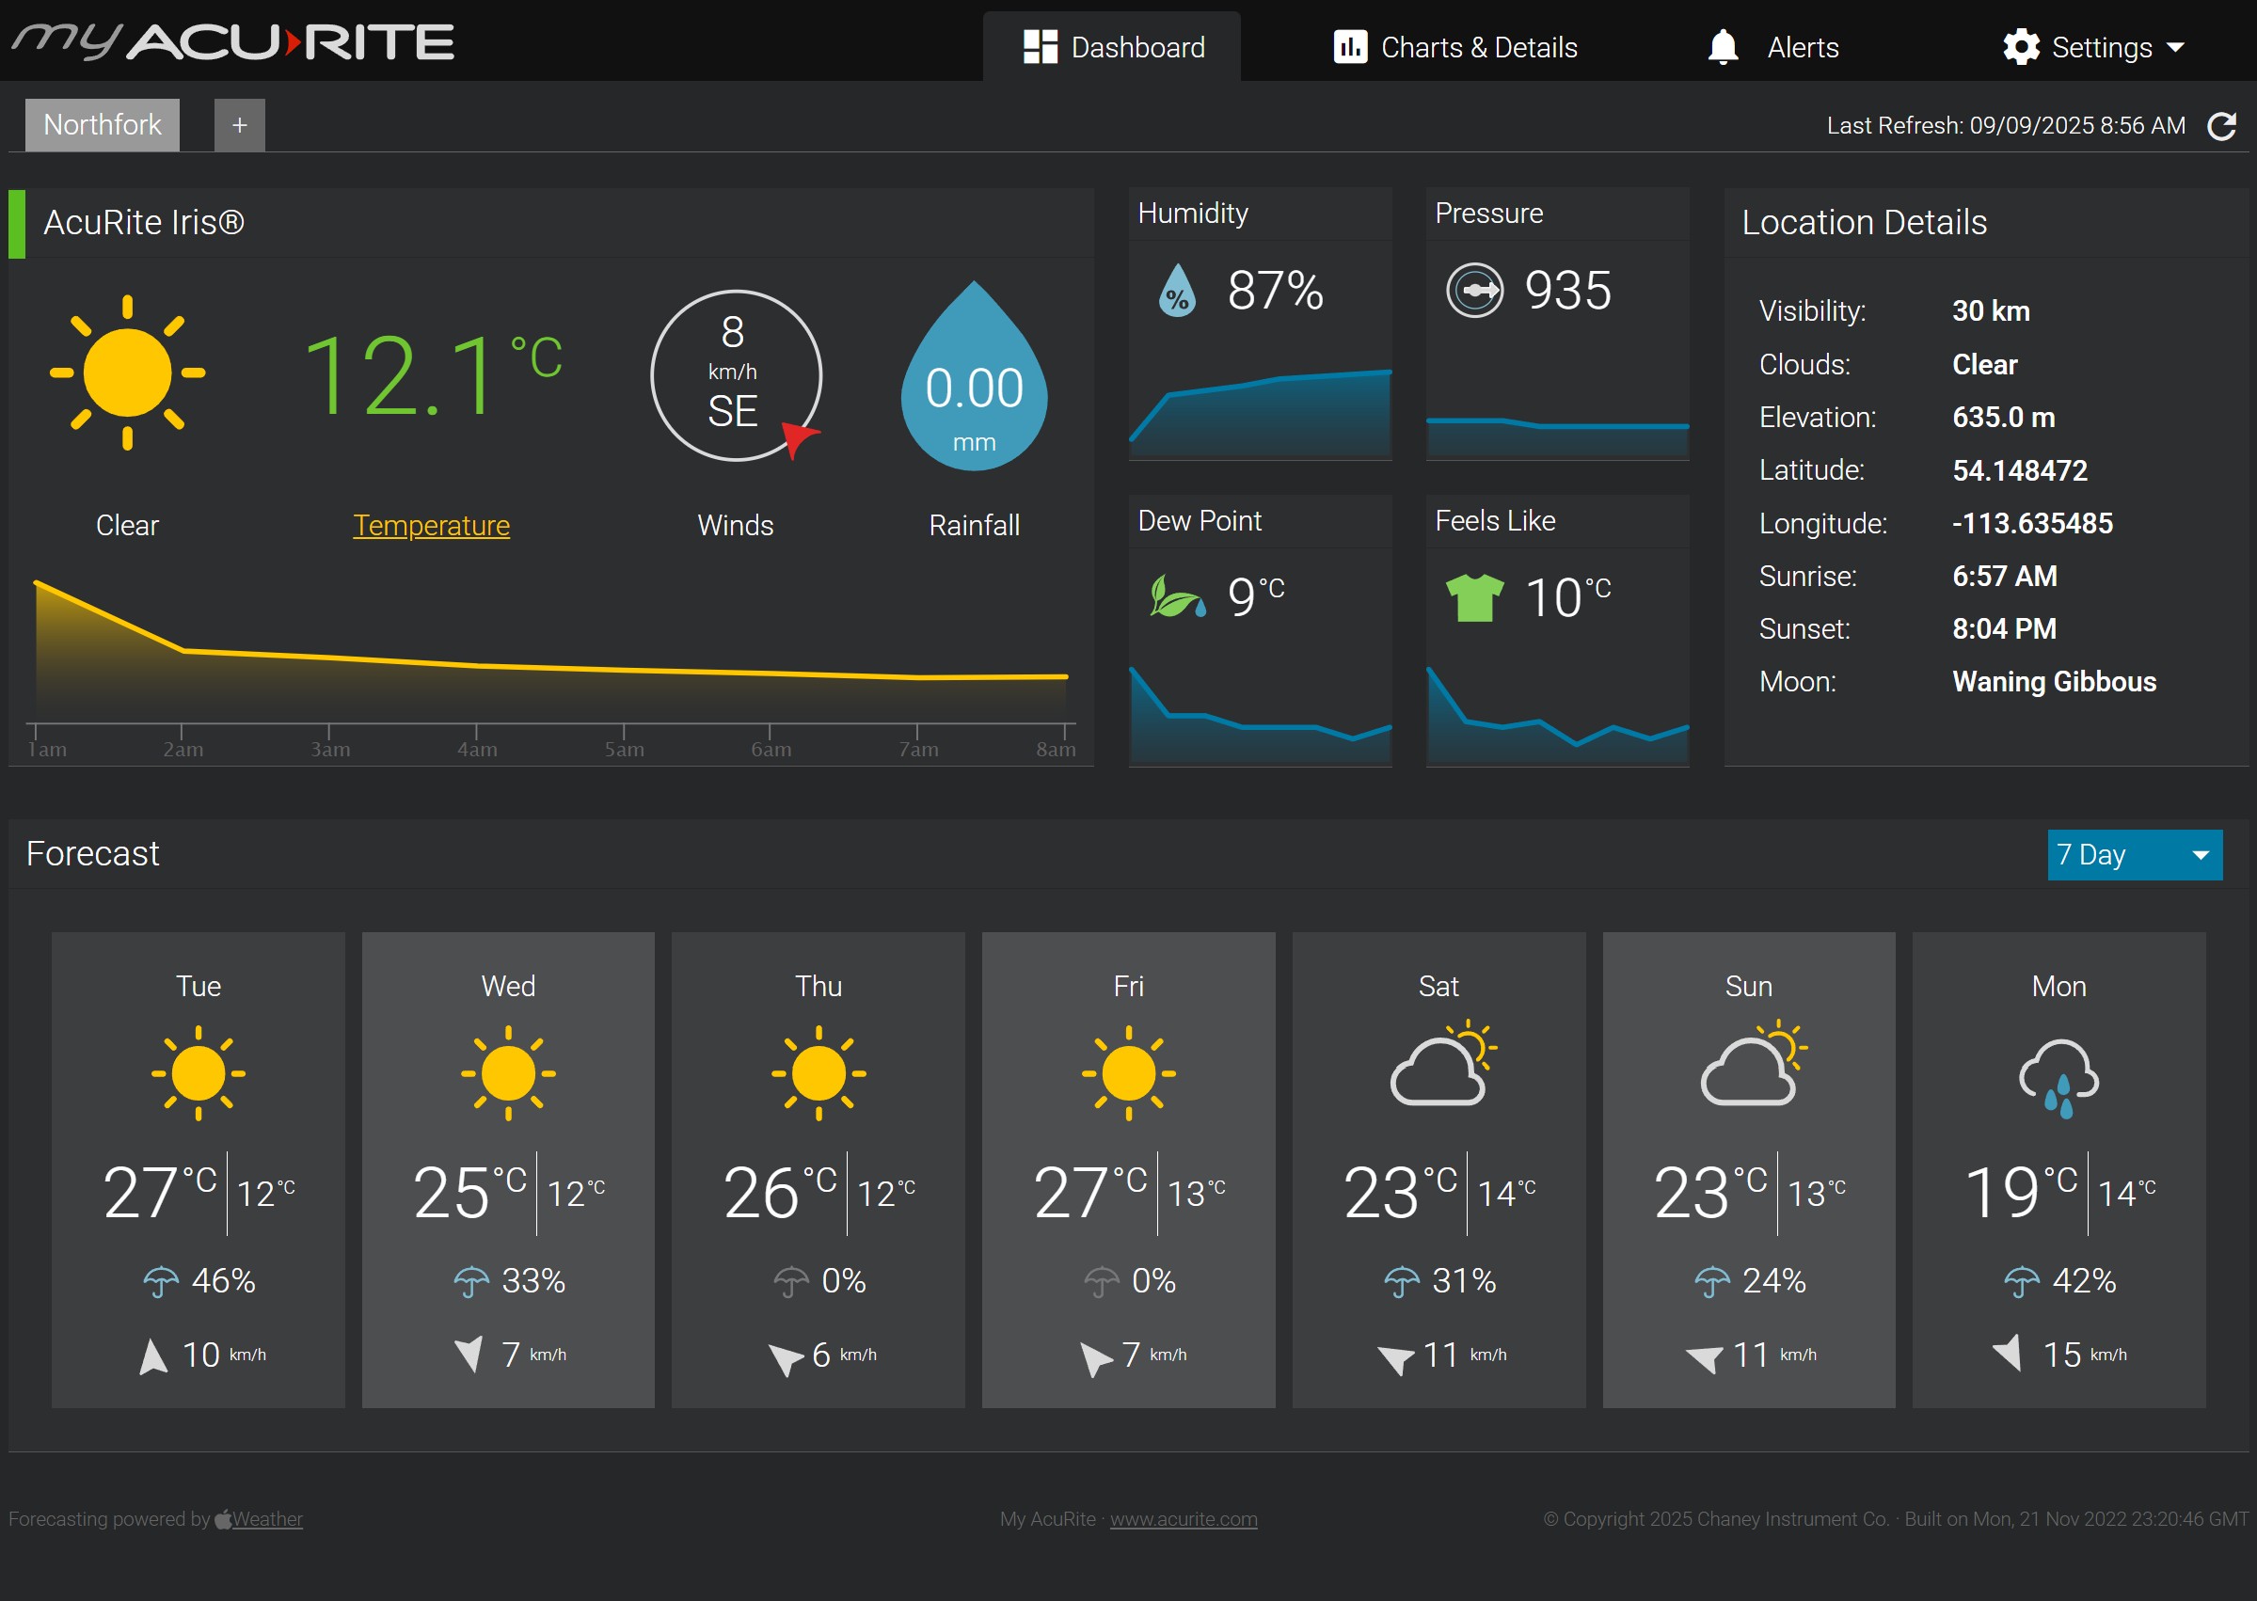This screenshot has height=1601, width=2257.
Task: Click the temperature history chart at 4am
Action: point(476,666)
